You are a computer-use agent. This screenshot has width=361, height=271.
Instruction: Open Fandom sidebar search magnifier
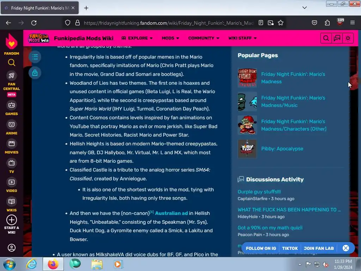point(12,62)
